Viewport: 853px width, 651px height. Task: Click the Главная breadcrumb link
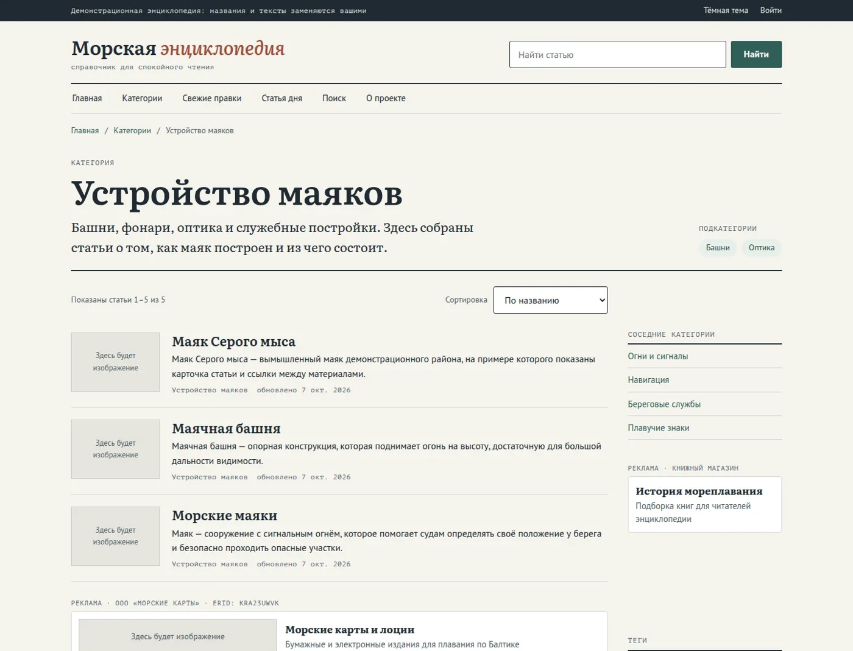(x=85, y=130)
